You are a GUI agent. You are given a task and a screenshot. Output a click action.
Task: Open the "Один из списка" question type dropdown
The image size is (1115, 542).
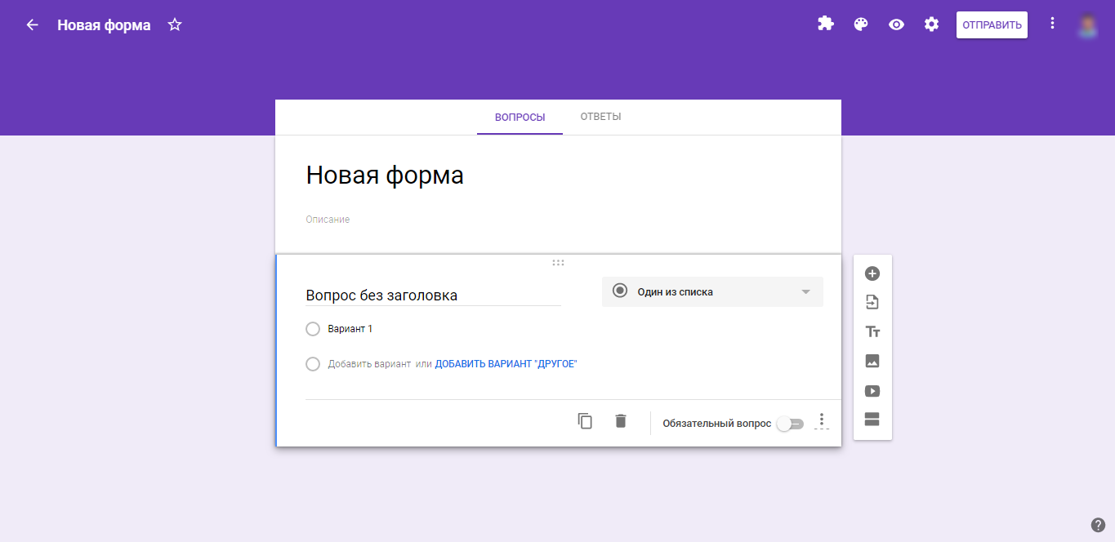(x=712, y=291)
